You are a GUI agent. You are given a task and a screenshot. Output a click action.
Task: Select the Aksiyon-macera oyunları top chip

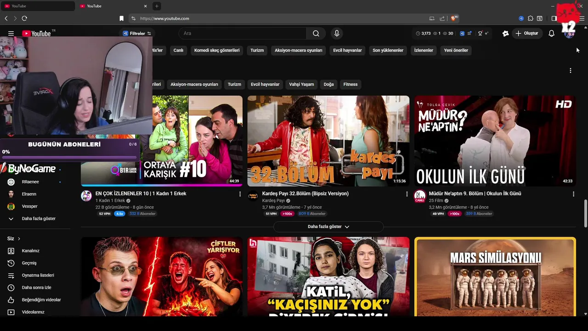click(299, 50)
